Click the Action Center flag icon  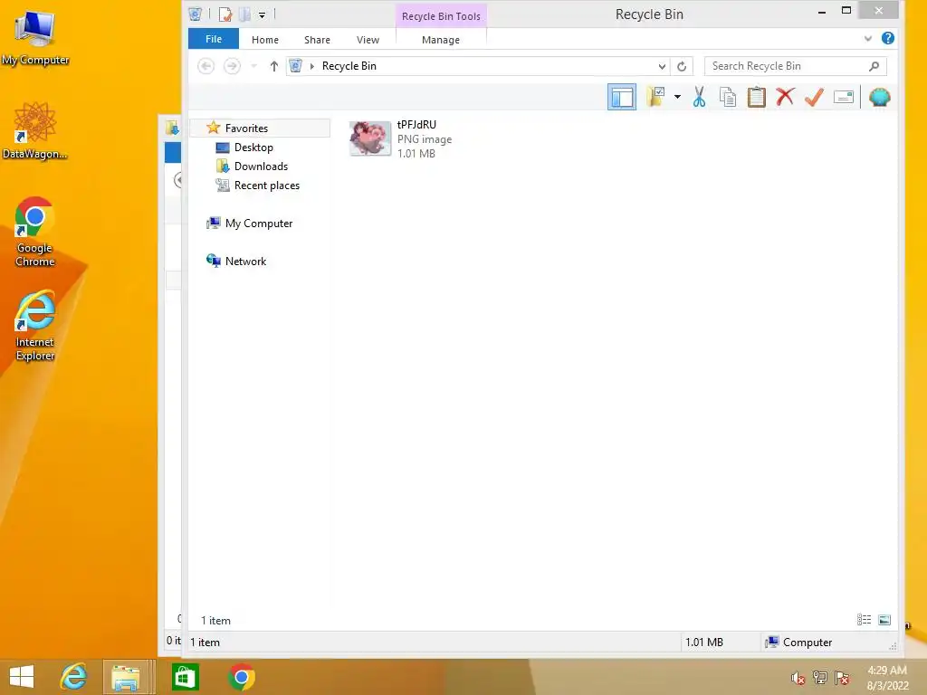(x=842, y=678)
